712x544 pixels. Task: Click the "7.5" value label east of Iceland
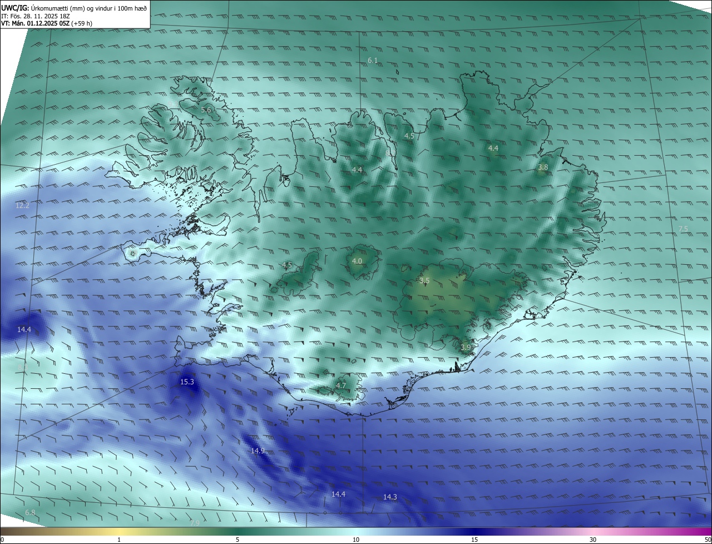click(683, 229)
